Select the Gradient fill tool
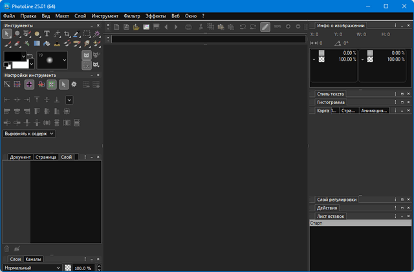 click(x=37, y=43)
